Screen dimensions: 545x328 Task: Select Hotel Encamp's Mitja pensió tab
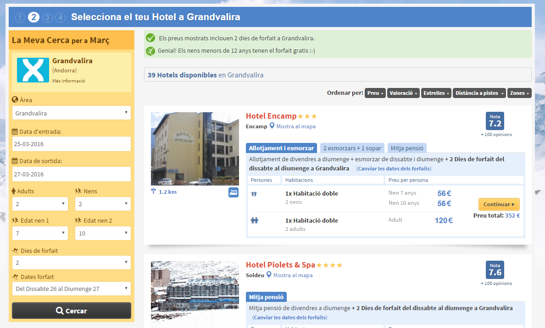[406, 148]
